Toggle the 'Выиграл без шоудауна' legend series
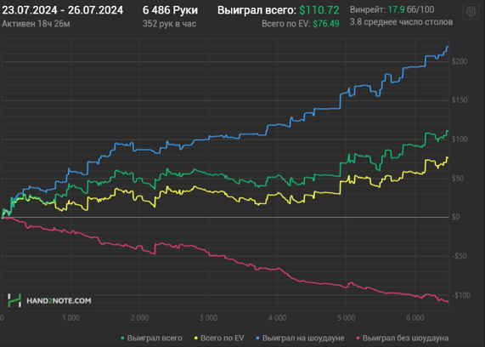Viewport: 485px width, 347px height. pyautogui.click(x=403, y=338)
